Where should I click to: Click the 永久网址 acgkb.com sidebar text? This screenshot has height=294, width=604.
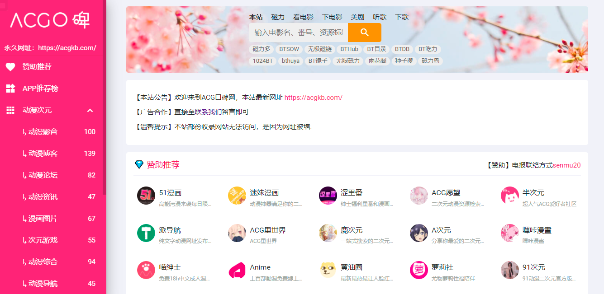click(x=50, y=48)
